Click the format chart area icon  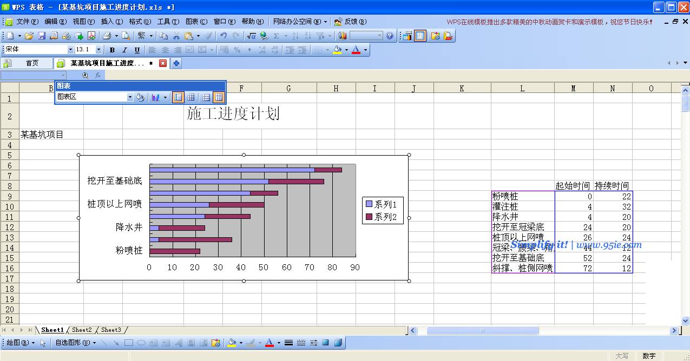pos(140,97)
